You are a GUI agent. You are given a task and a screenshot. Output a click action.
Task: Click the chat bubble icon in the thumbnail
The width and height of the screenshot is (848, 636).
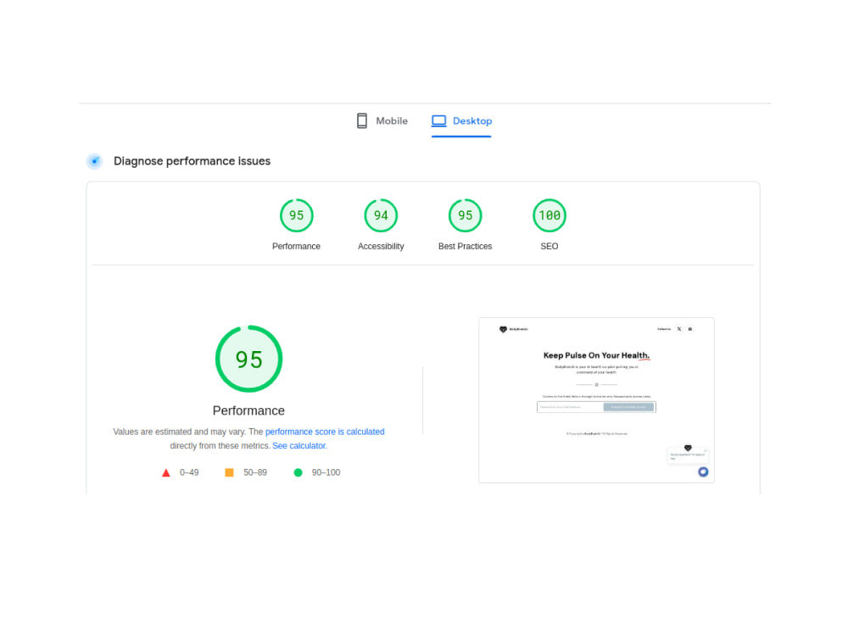coord(703,471)
